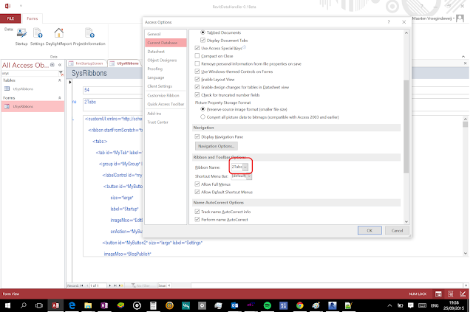
Task: Click the Access Options help question mark
Action: pyautogui.click(x=389, y=22)
